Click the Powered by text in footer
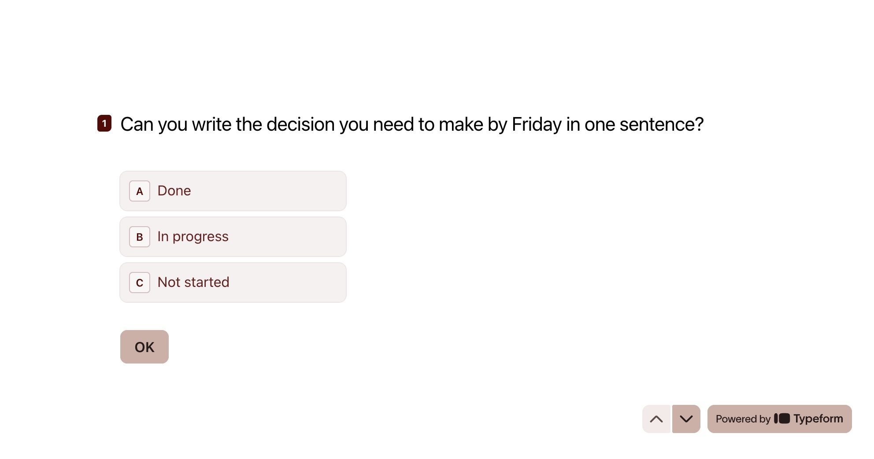 pyautogui.click(x=743, y=419)
